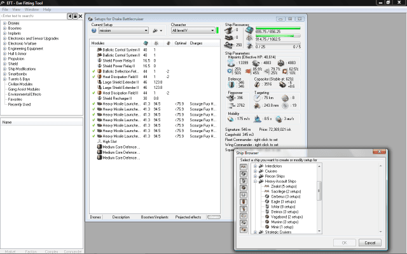
Task: Open the Window menu
Action: (x=32, y=10)
